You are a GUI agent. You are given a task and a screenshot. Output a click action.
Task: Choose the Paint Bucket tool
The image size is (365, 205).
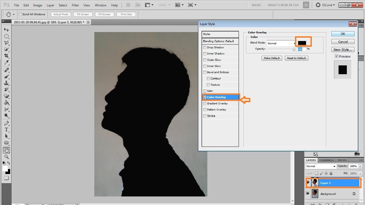tap(6, 102)
